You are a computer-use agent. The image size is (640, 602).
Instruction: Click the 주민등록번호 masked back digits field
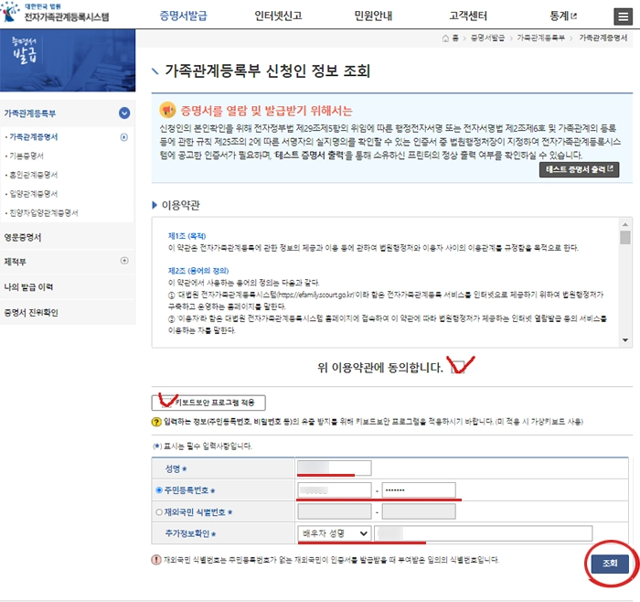(419, 489)
